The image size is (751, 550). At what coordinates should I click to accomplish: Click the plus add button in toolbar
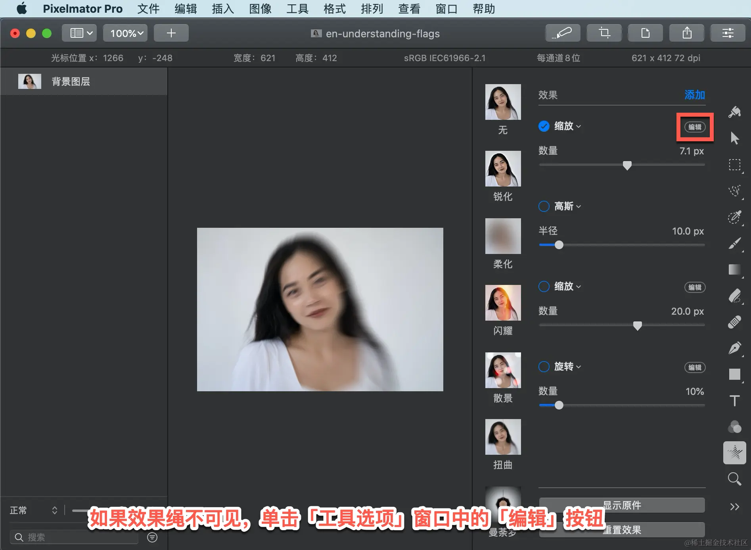[x=171, y=33]
